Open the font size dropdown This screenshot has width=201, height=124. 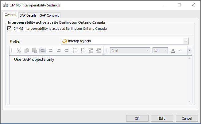pyautogui.click(x=166, y=50)
